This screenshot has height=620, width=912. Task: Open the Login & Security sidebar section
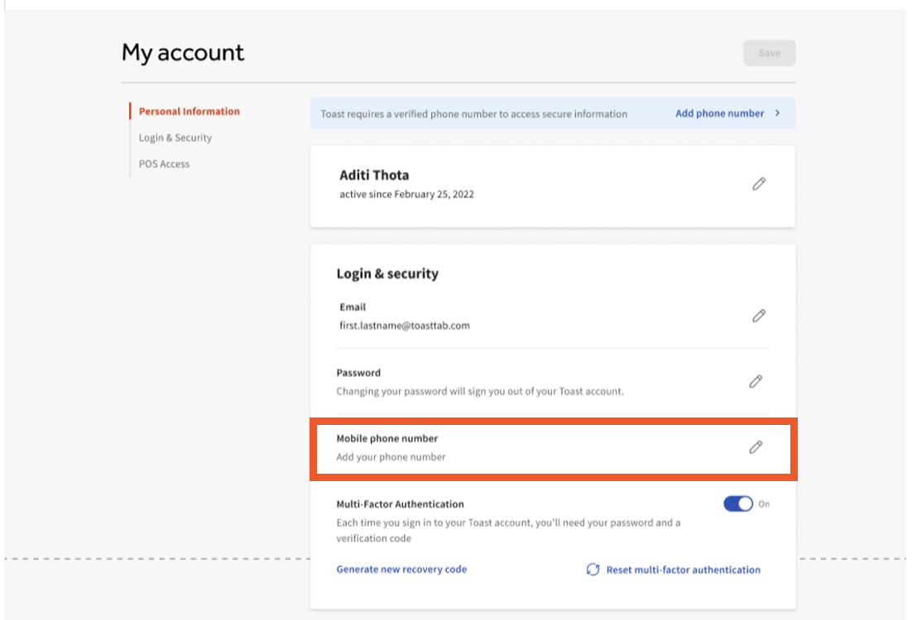point(175,137)
